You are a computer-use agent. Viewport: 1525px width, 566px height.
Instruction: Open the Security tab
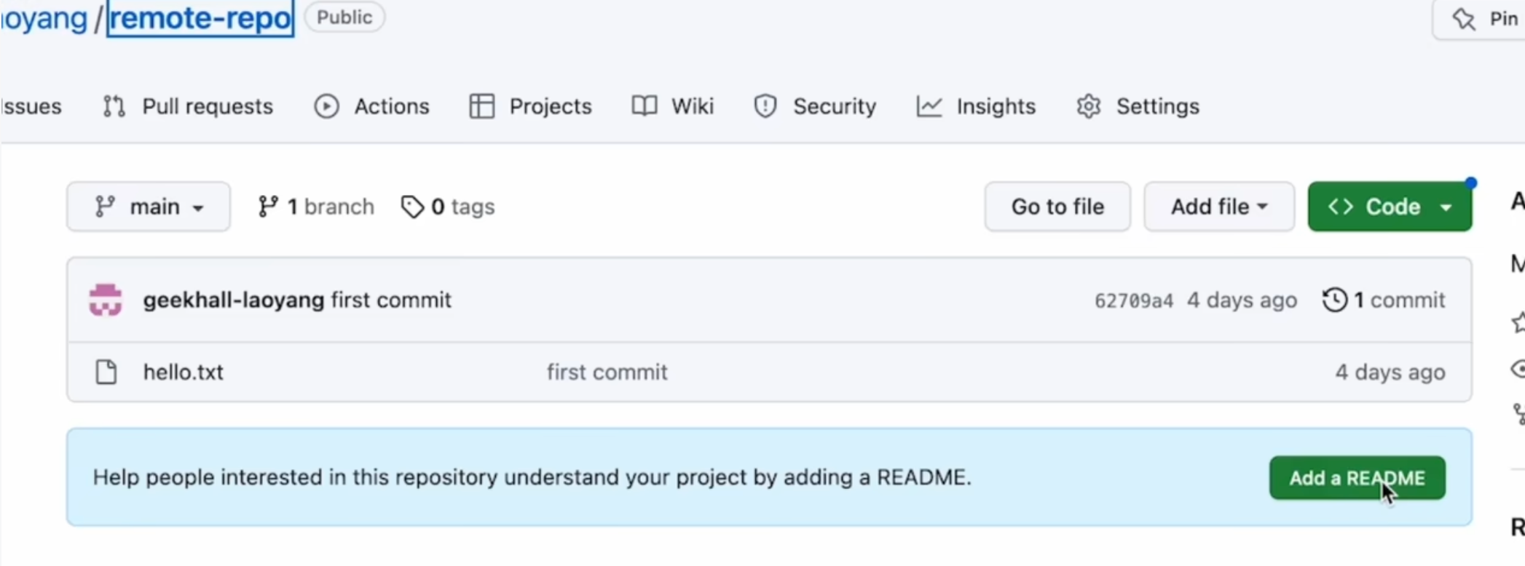coord(814,106)
